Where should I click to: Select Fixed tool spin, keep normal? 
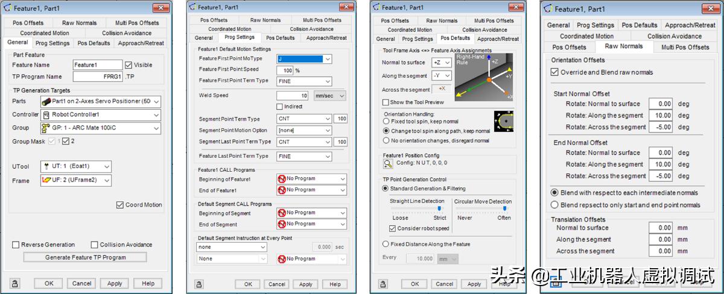386,121
